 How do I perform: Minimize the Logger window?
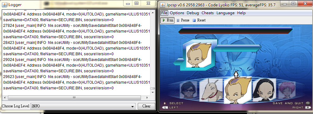128,3
